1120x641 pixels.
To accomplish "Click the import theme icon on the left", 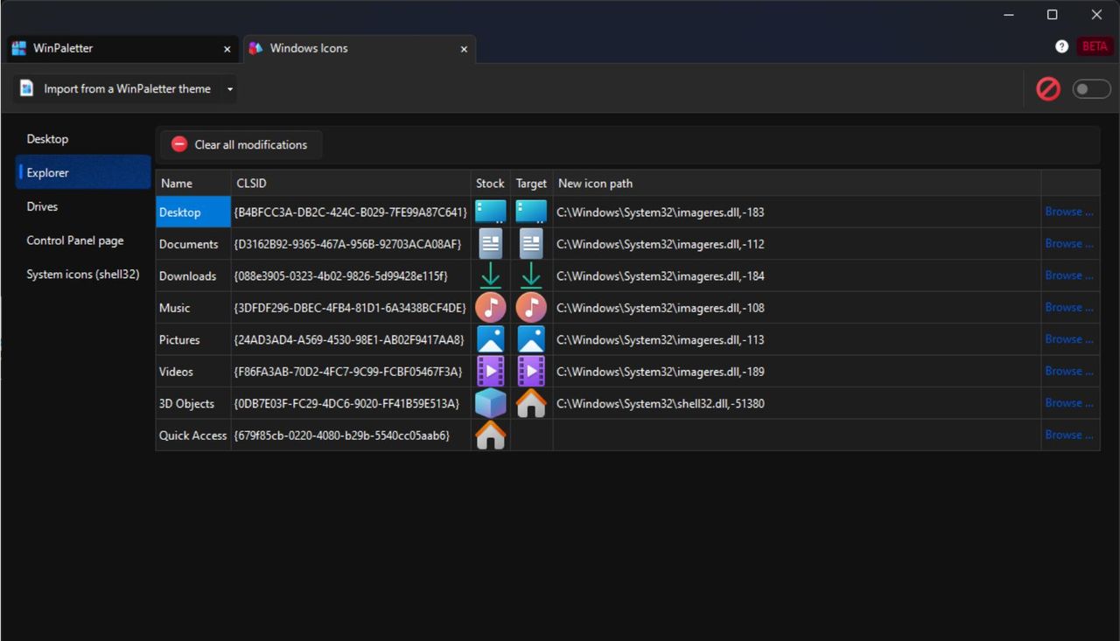I will [25, 88].
